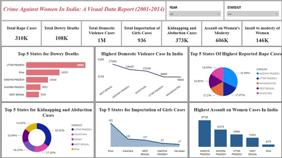The width and height of the screenshot is (282, 158).
Task: Click Kidnapping and Abduction Cases 373K card
Action: (x=182, y=33)
